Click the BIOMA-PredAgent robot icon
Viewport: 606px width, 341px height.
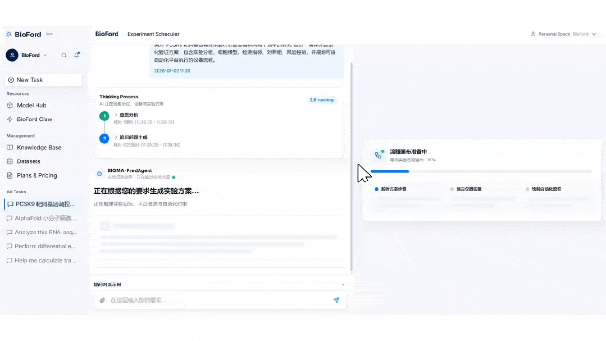[99, 174]
